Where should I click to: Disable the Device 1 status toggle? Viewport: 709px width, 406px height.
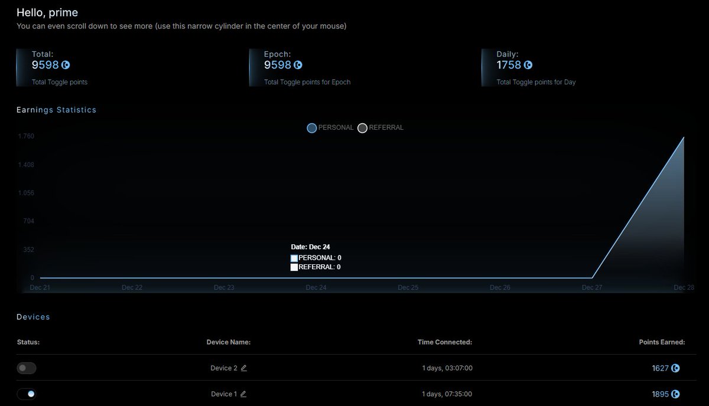click(x=27, y=394)
